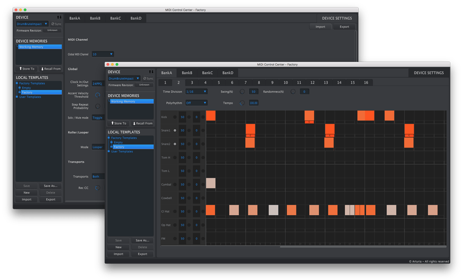The image size is (461, 280).
Task: Click the first Cl Hat step
Action: coord(211,210)
